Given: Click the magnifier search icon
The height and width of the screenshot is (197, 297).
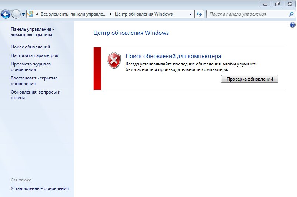Looking at the screenshot, I should click(291, 14).
